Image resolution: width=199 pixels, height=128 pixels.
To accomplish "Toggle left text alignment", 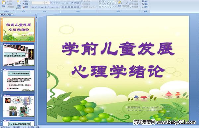I will [63, 7].
